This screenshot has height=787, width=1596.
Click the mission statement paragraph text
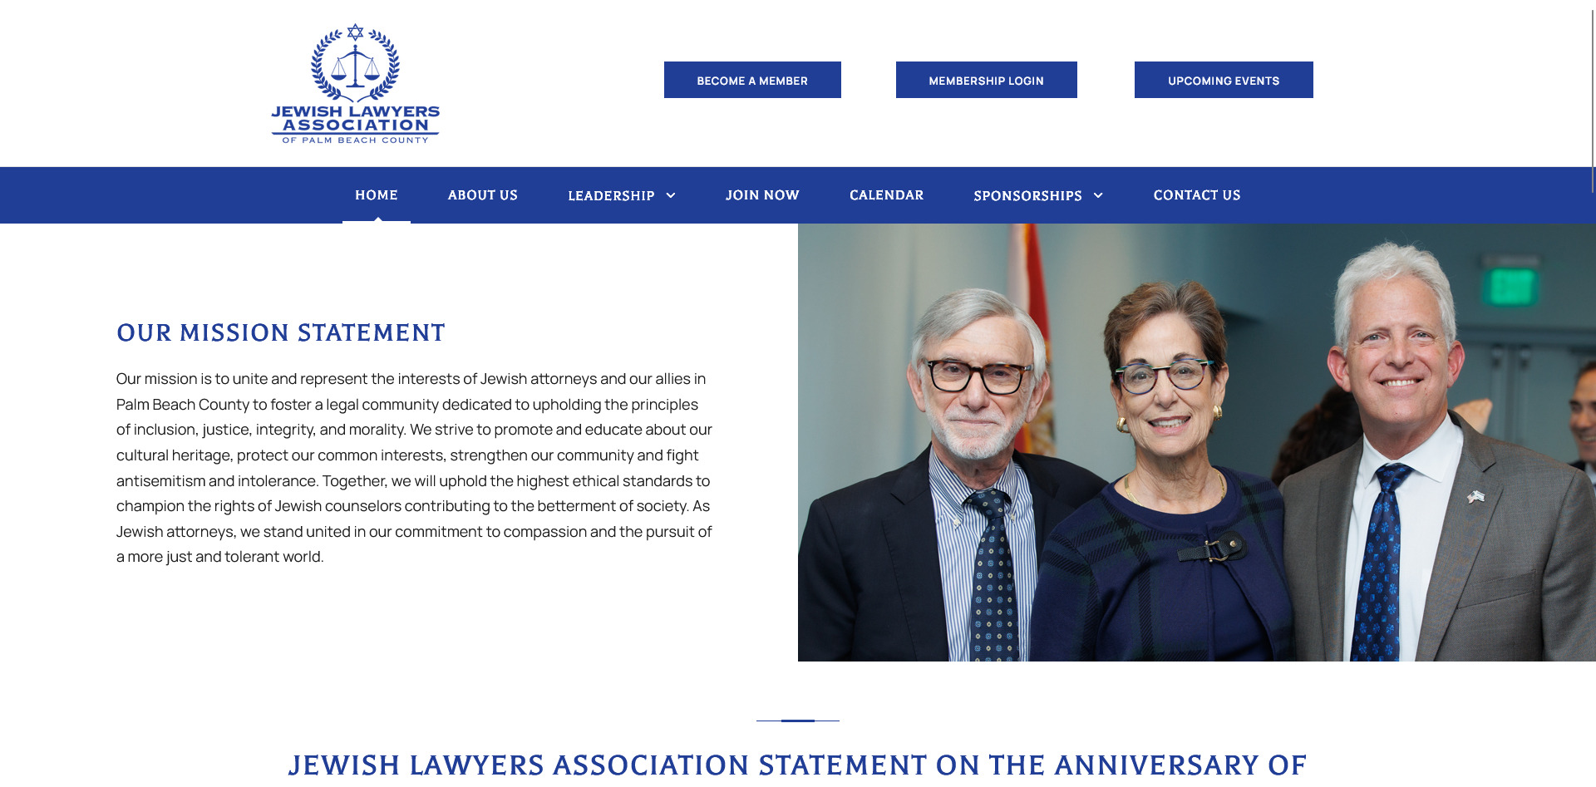pyautogui.click(x=414, y=468)
